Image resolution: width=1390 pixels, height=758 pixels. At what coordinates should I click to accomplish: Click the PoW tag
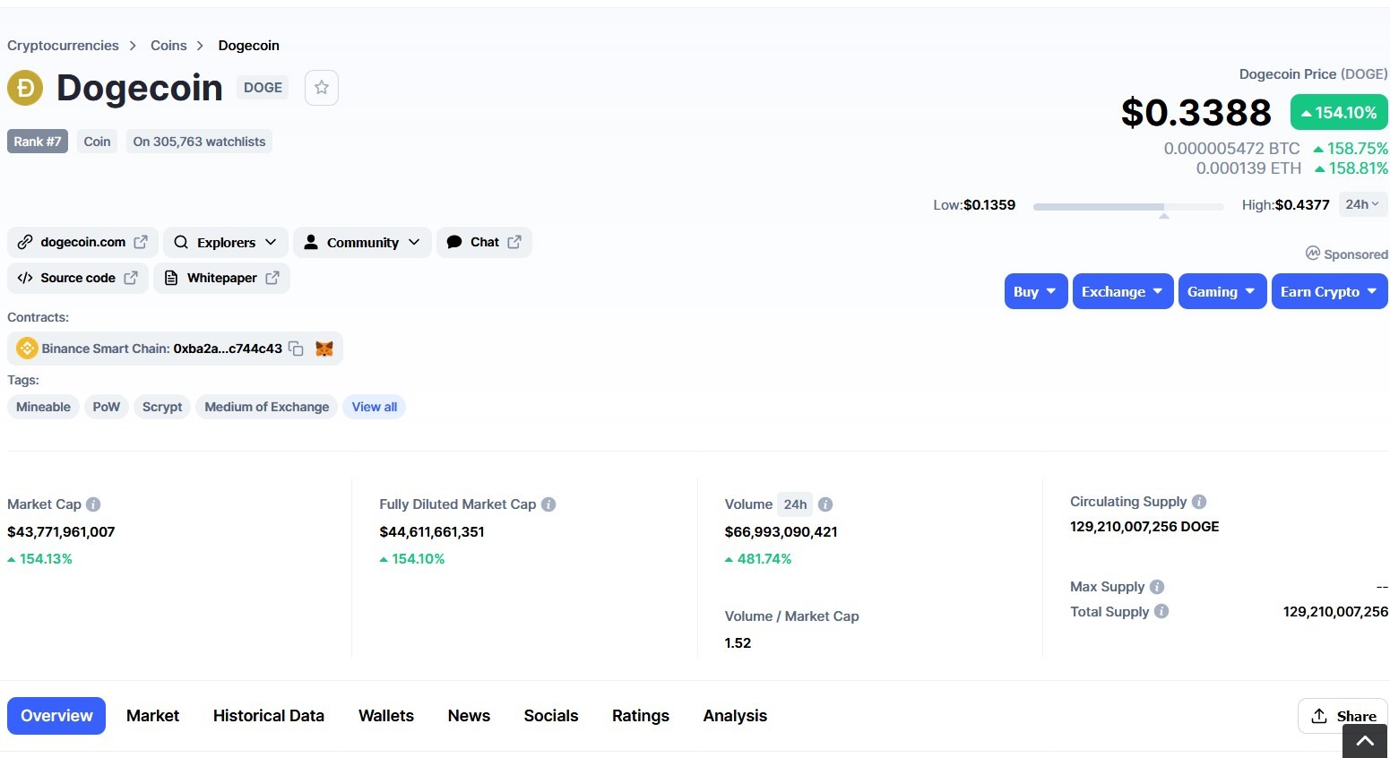(x=107, y=407)
